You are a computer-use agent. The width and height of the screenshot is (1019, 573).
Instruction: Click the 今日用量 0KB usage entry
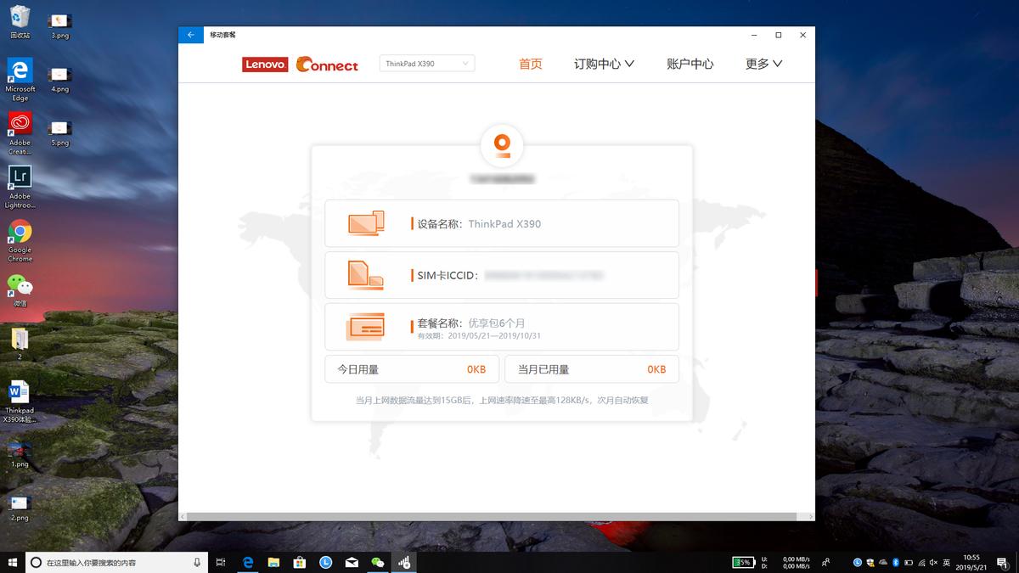tap(412, 368)
